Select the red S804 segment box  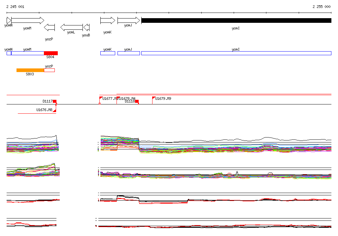[51, 53]
